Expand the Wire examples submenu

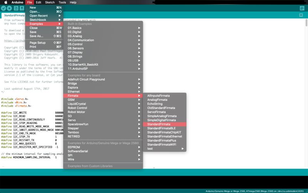(x=103, y=159)
